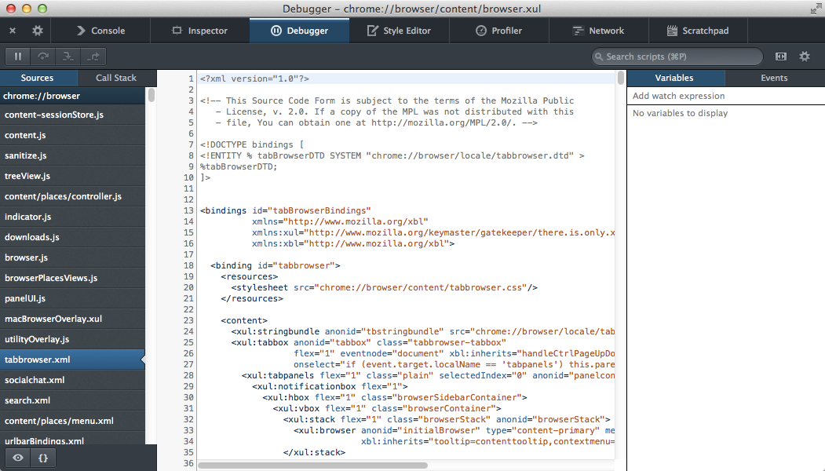Open browserPlacesViews.js source file
The height and width of the screenshot is (471, 825).
pyautogui.click(x=72, y=278)
